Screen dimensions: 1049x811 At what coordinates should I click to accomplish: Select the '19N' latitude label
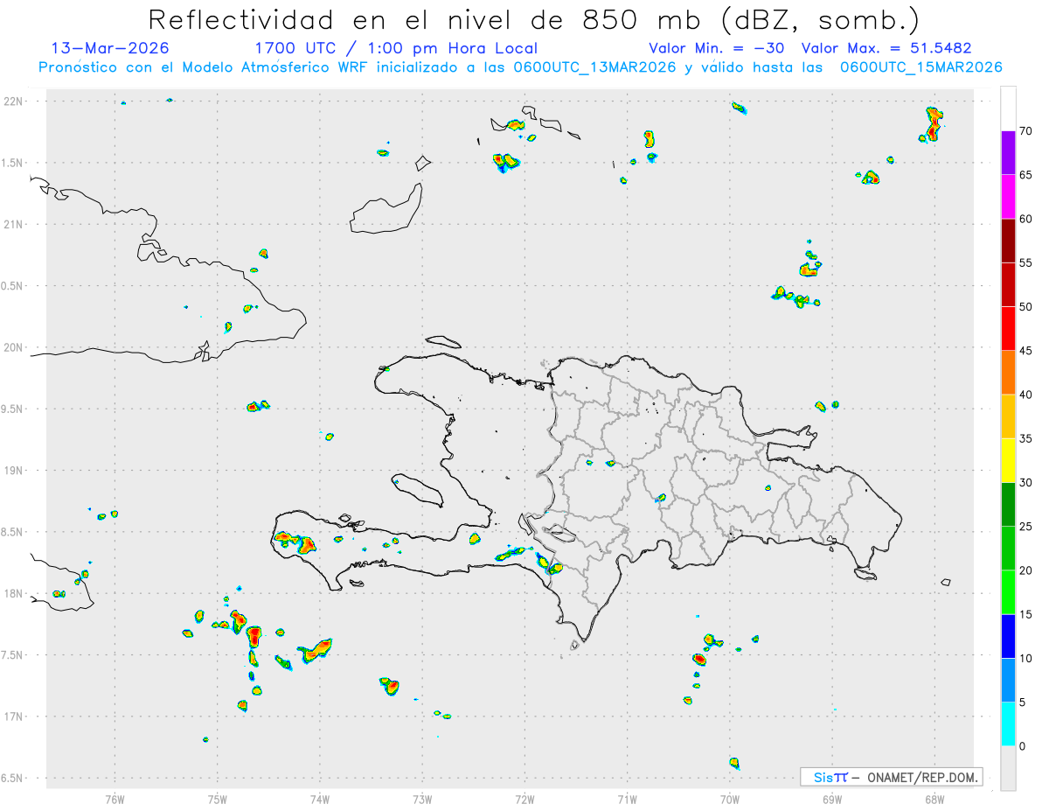tap(15, 470)
